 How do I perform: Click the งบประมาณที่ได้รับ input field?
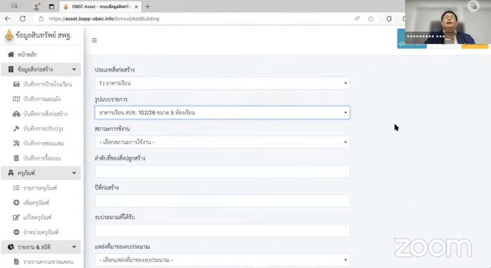(x=222, y=231)
